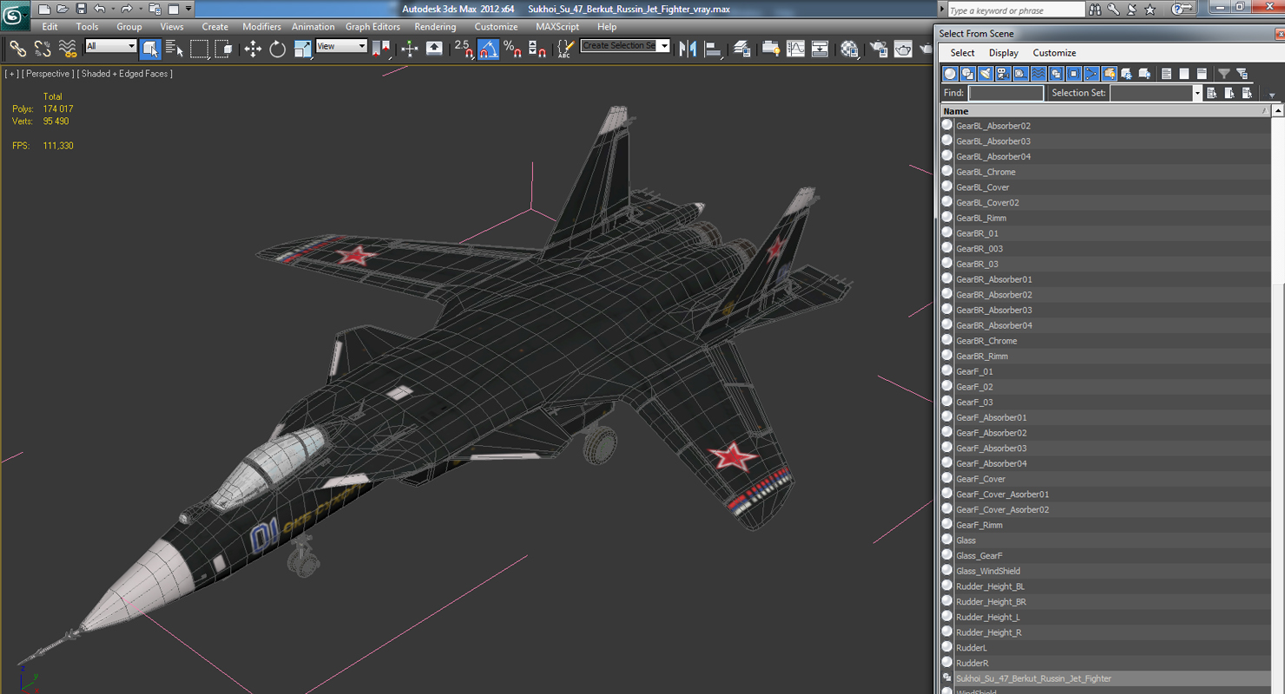The width and height of the screenshot is (1285, 694).
Task: Click the Align tool icon
Action: point(714,49)
